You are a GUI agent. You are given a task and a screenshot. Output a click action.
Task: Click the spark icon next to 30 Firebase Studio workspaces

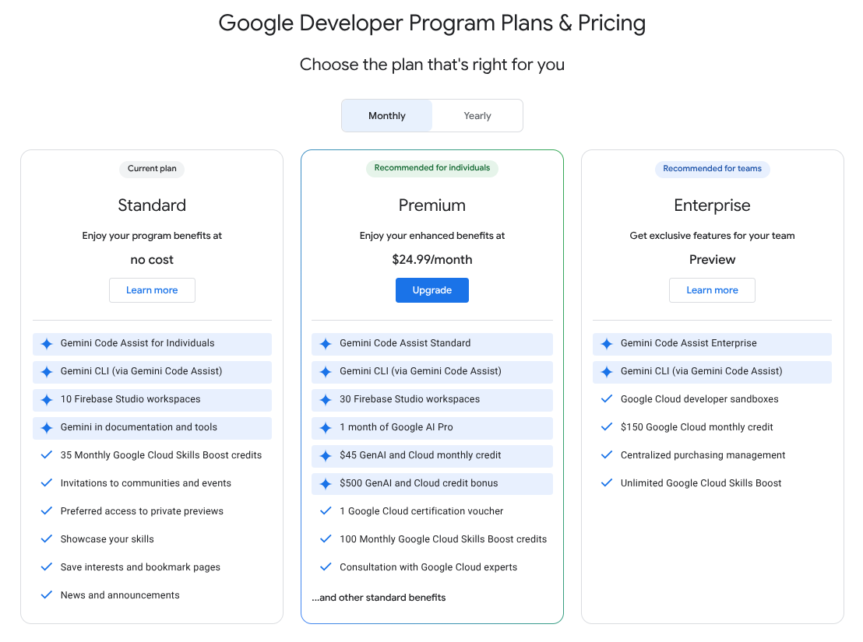point(326,399)
